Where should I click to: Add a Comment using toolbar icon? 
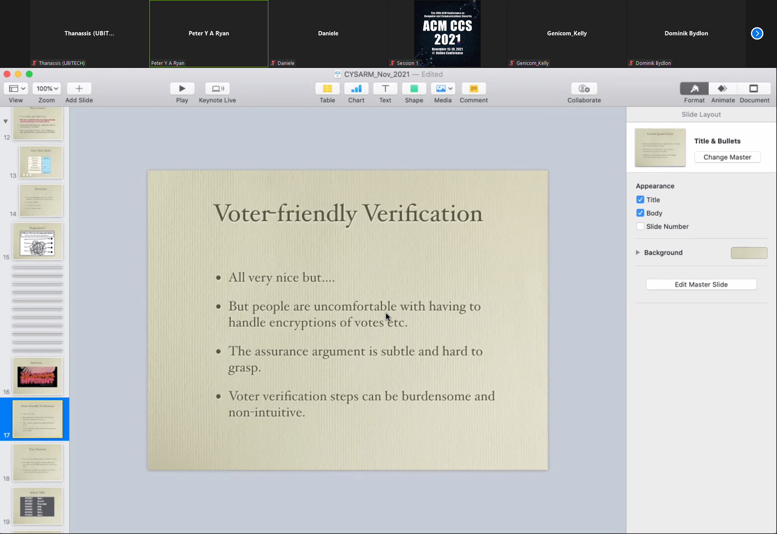[x=473, y=89]
